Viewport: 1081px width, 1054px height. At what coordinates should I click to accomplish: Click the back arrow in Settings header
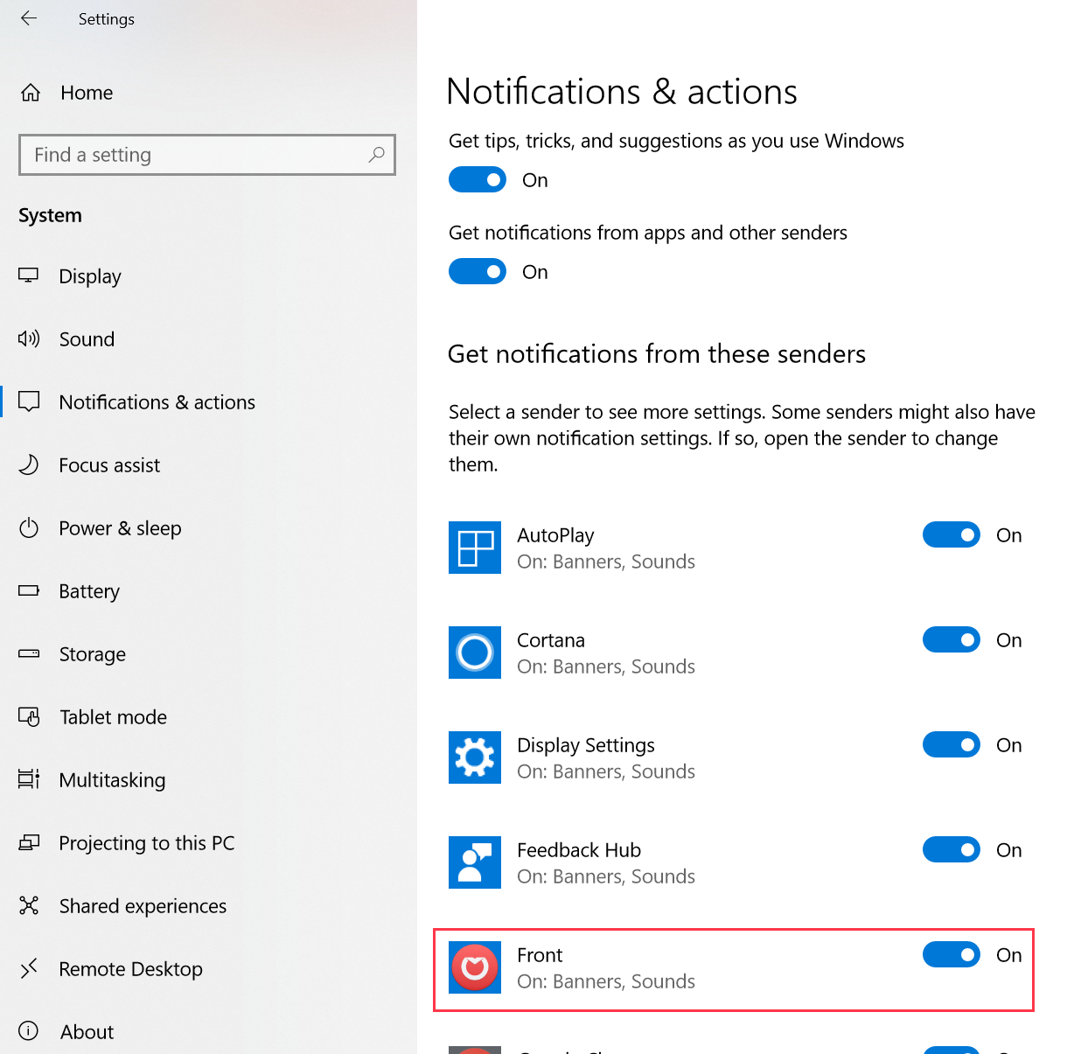click(x=29, y=18)
